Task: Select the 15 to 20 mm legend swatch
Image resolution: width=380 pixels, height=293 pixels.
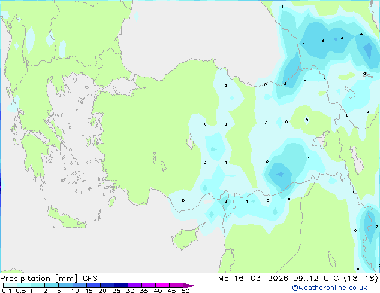Action: click(x=94, y=285)
